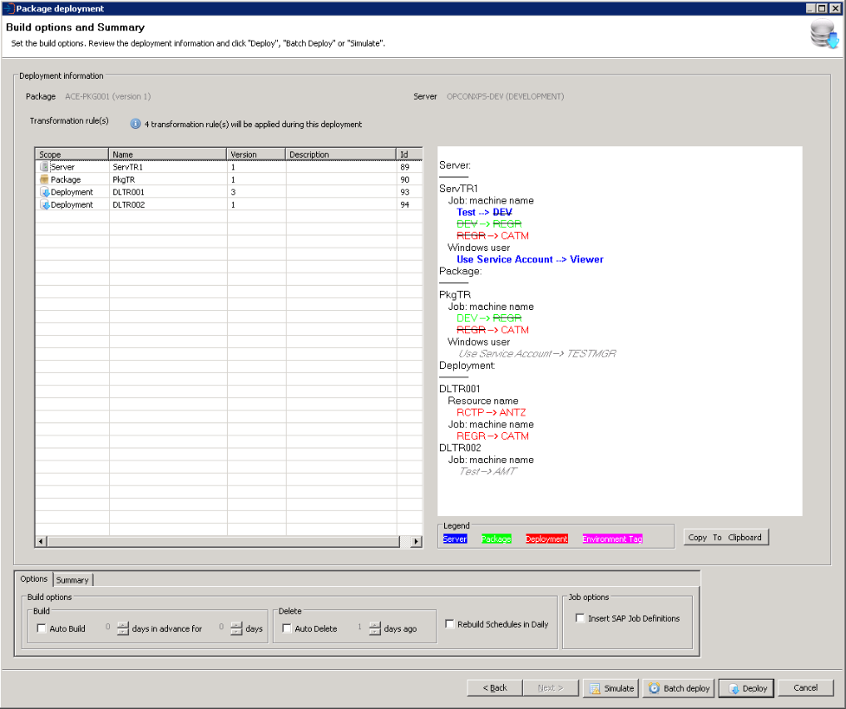This screenshot has width=846, height=709.
Task: Click Copy To Clipboard button
Action: click(x=726, y=538)
